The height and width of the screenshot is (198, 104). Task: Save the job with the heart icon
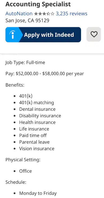pyautogui.click(x=94, y=34)
